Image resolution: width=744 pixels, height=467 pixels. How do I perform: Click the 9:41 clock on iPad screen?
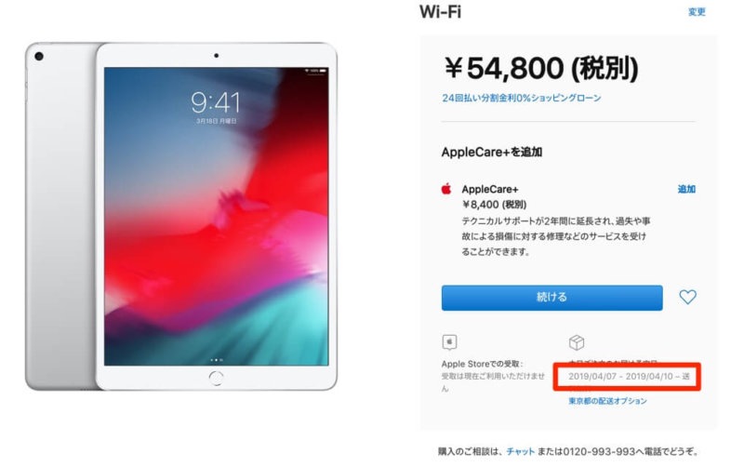(x=216, y=102)
